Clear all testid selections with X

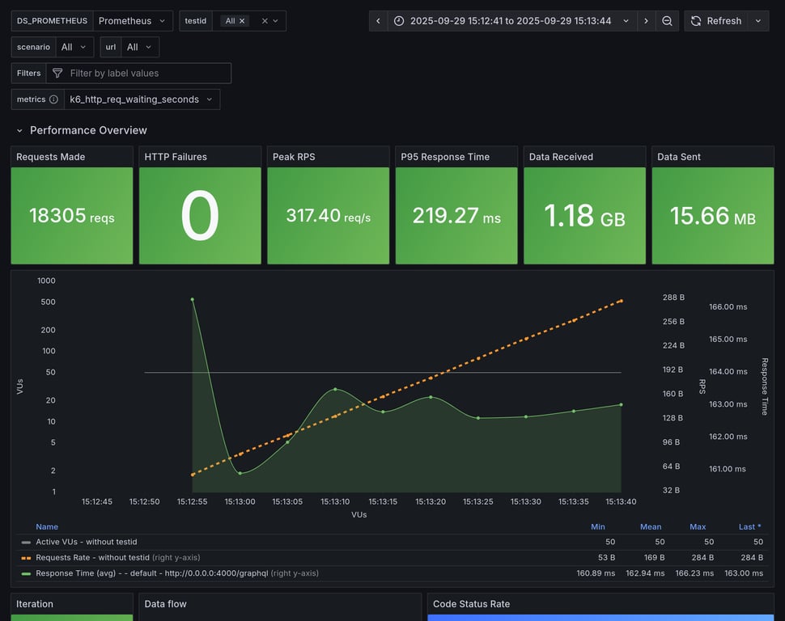coord(265,21)
